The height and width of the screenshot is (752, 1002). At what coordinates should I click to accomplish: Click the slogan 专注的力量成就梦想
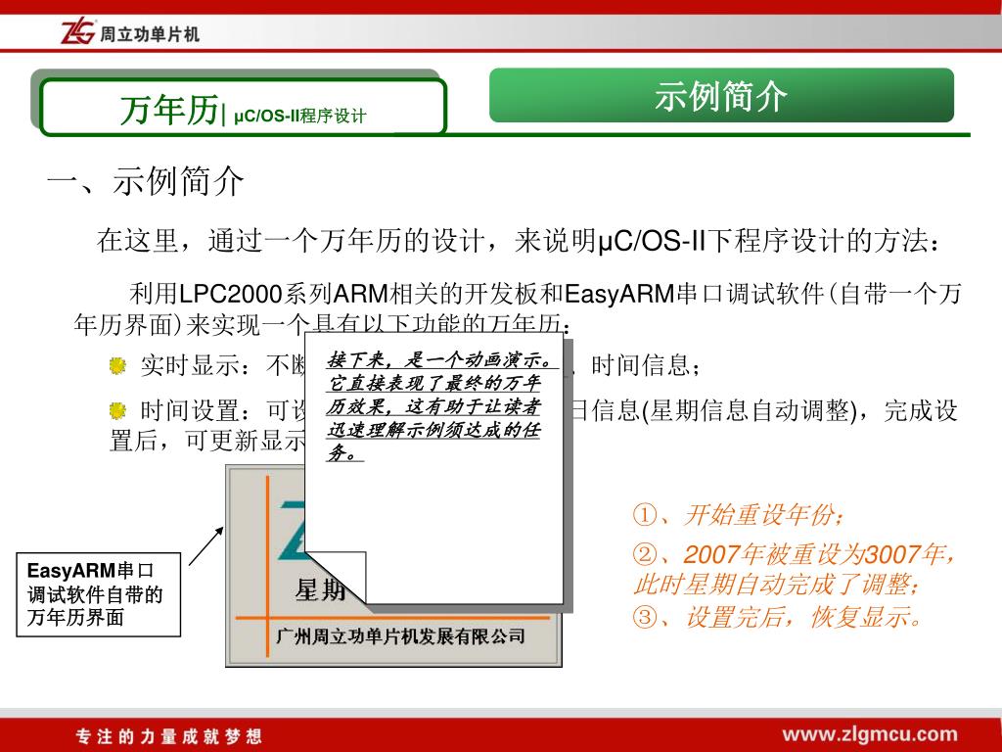point(169,736)
